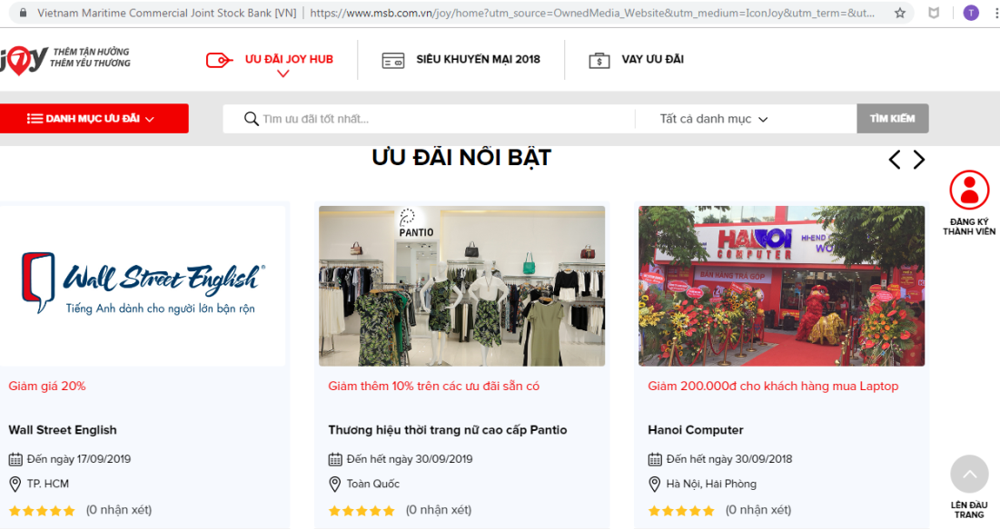The width and height of the screenshot is (1000, 529).
Task: Open the VAY ƯU ĐÃI menu
Action: click(x=652, y=59)
